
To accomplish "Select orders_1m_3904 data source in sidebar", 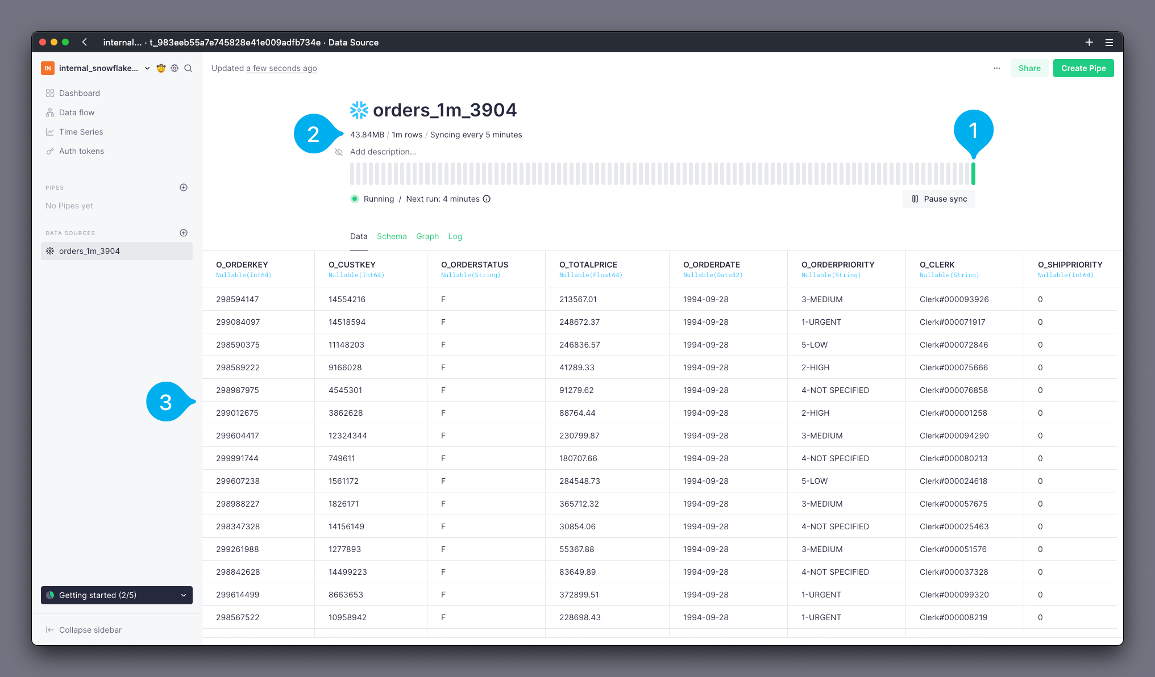I will pyautogui.click(x=117, y=251).
